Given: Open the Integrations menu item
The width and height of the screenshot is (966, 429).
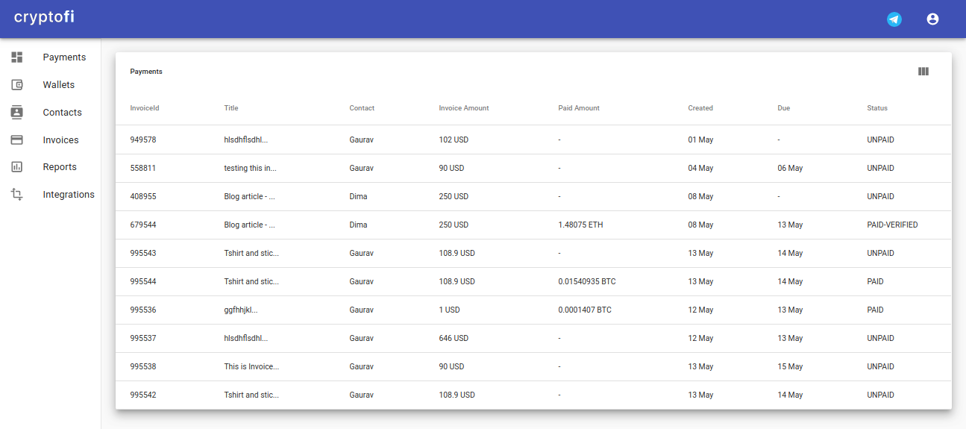Looking at the screenshot, I should pos(69,195).
